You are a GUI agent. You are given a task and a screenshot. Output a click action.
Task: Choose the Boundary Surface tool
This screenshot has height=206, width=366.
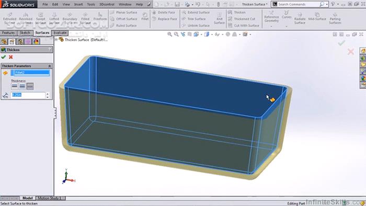(70, 18)
